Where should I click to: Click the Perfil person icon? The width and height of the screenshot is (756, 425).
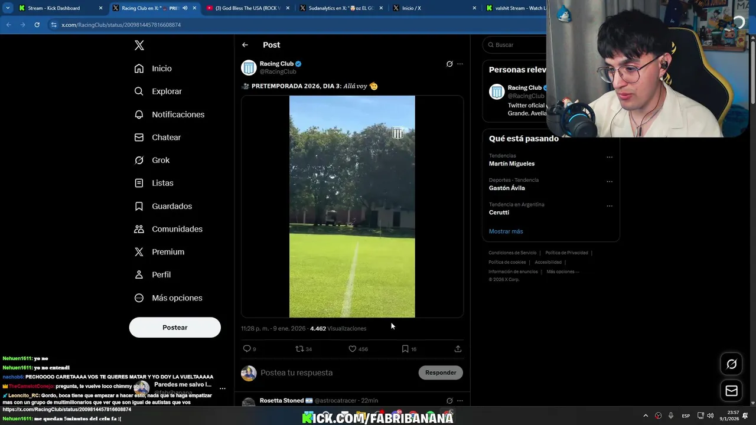[x=139, y=274]
